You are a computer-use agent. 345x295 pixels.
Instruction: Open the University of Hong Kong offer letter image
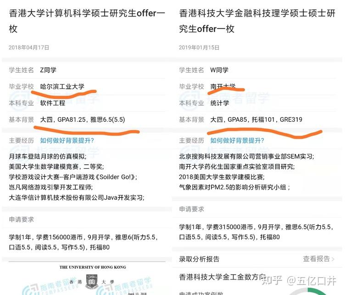pyautogui.click(x=87, y=279)
